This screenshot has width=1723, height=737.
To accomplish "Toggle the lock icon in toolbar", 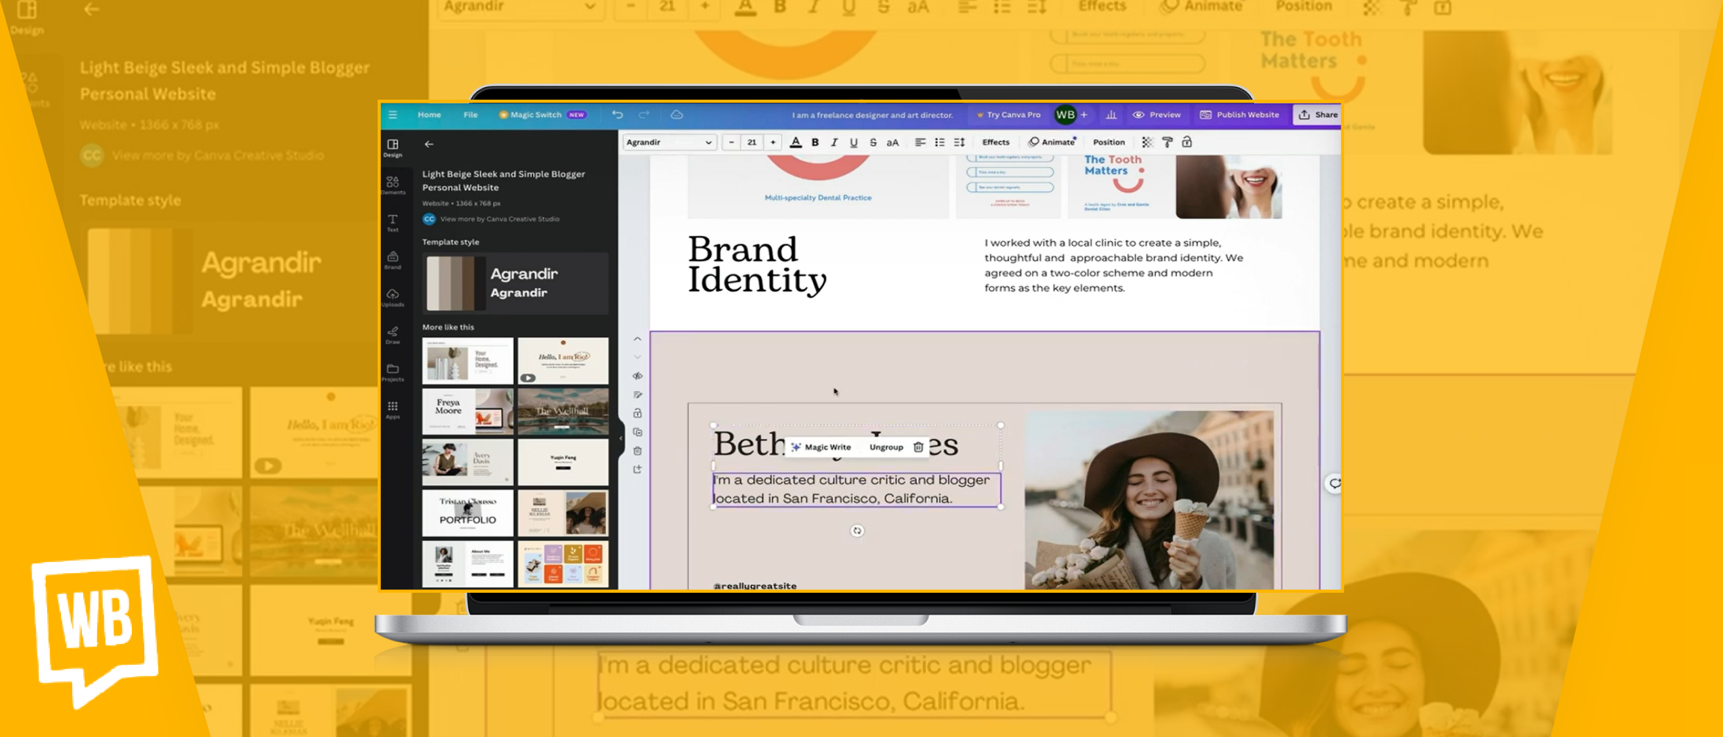I will (1187, 142).
